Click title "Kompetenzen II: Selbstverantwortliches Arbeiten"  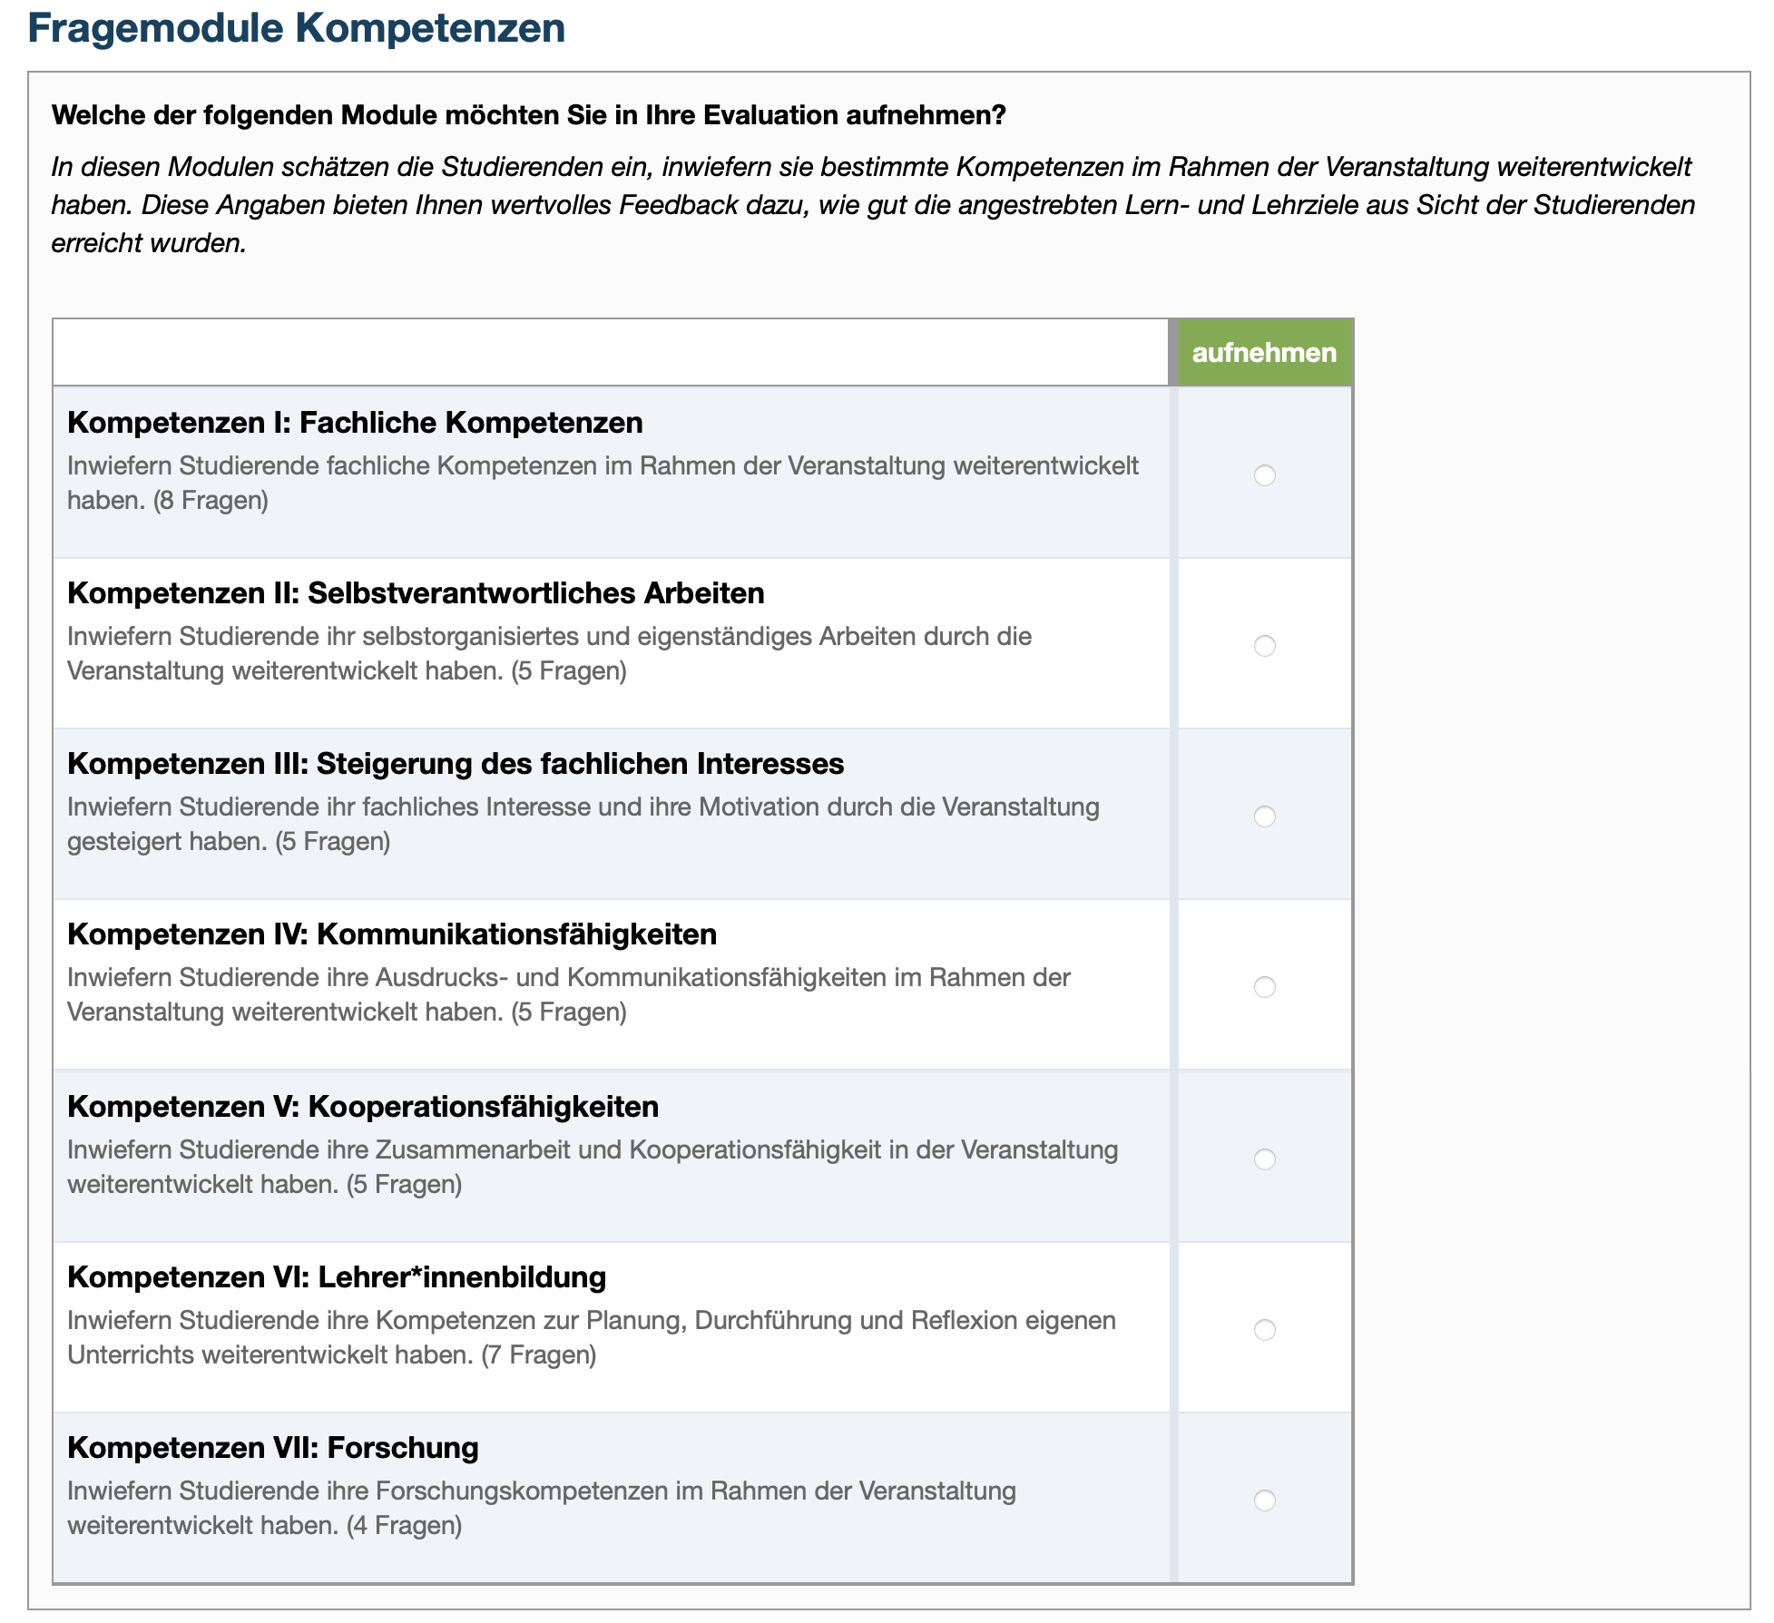(416, 593)
